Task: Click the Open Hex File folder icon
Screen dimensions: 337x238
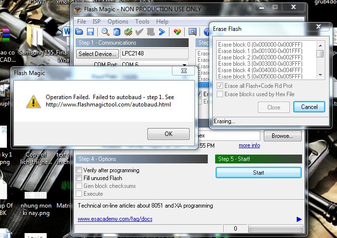Action: [x=79, y=32]
